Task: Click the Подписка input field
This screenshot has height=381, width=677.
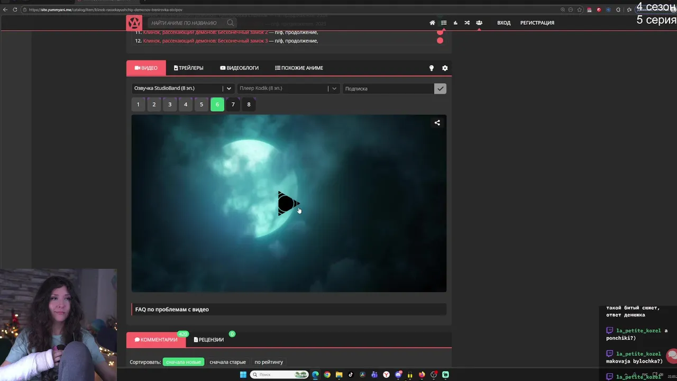Action: tap(388, 88)
